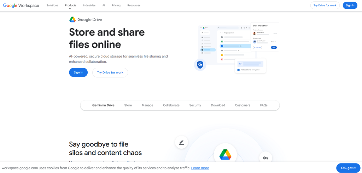362x173 pixels.
Task: Open the Solutions menu
Action: click(52, 6)
